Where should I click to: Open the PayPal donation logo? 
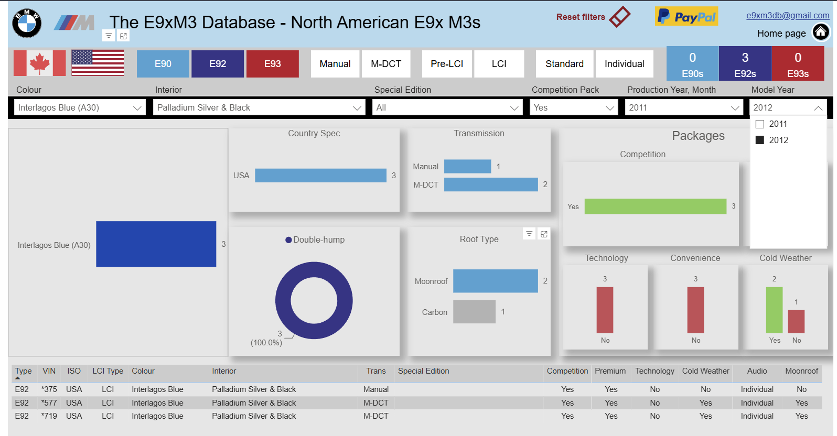point(686,16)
